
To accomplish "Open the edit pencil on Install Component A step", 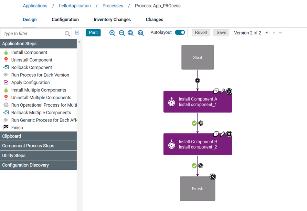I will click(x=222, y=91).
